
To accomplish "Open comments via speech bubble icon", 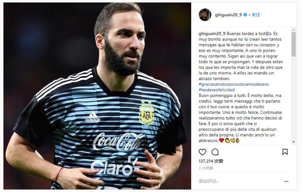I will 215,152.
